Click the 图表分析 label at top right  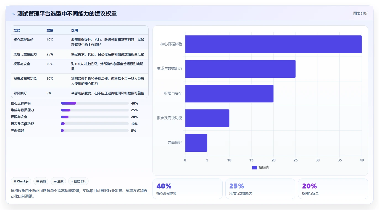pos(360,13)
